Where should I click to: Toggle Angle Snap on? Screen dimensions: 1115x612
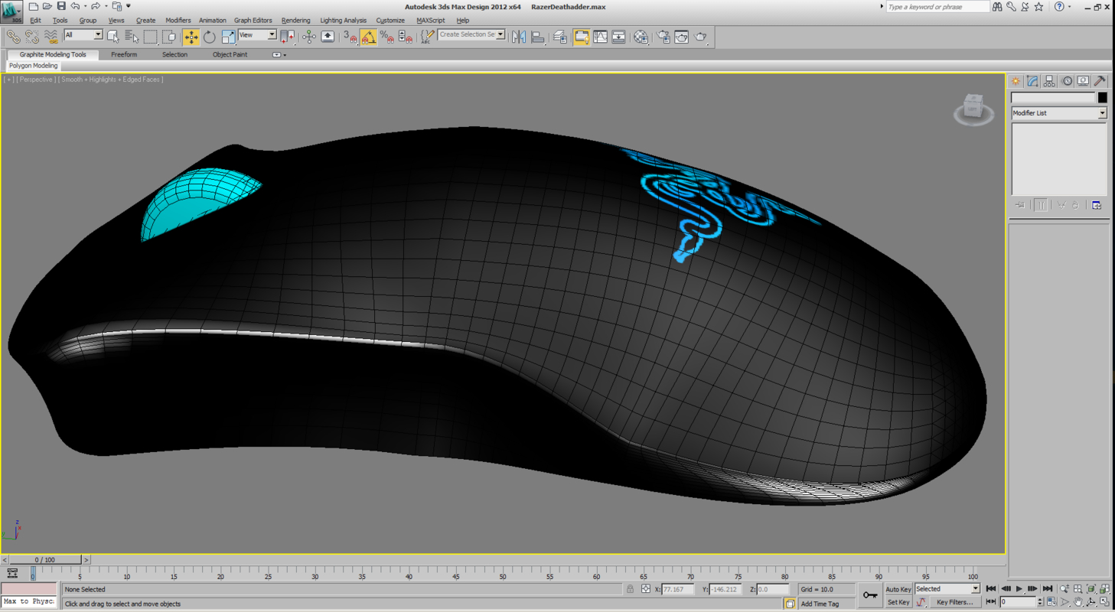click(368, 36)
